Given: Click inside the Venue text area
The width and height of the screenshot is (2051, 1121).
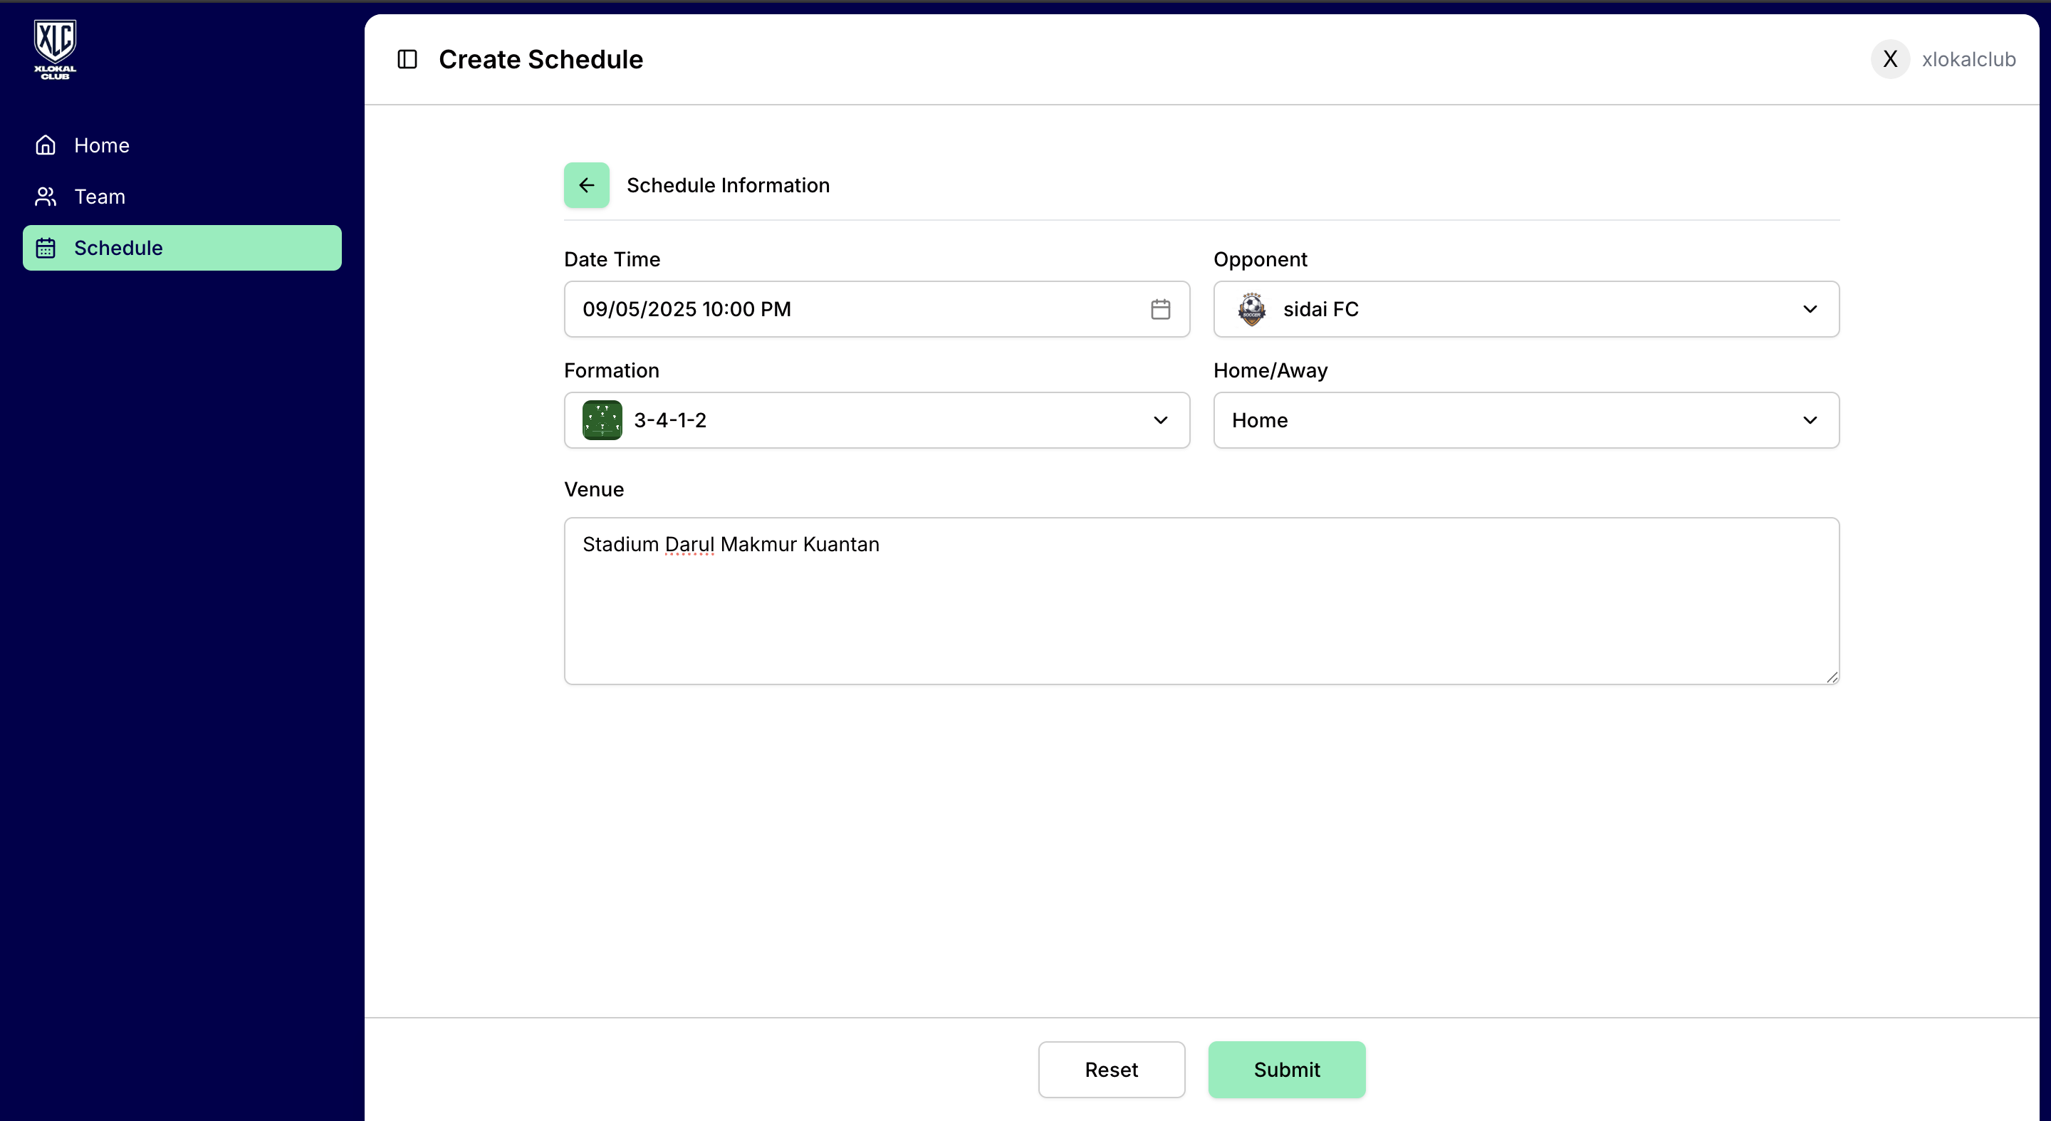Looking at the screenshot, I should click(x=1201, y=613).
